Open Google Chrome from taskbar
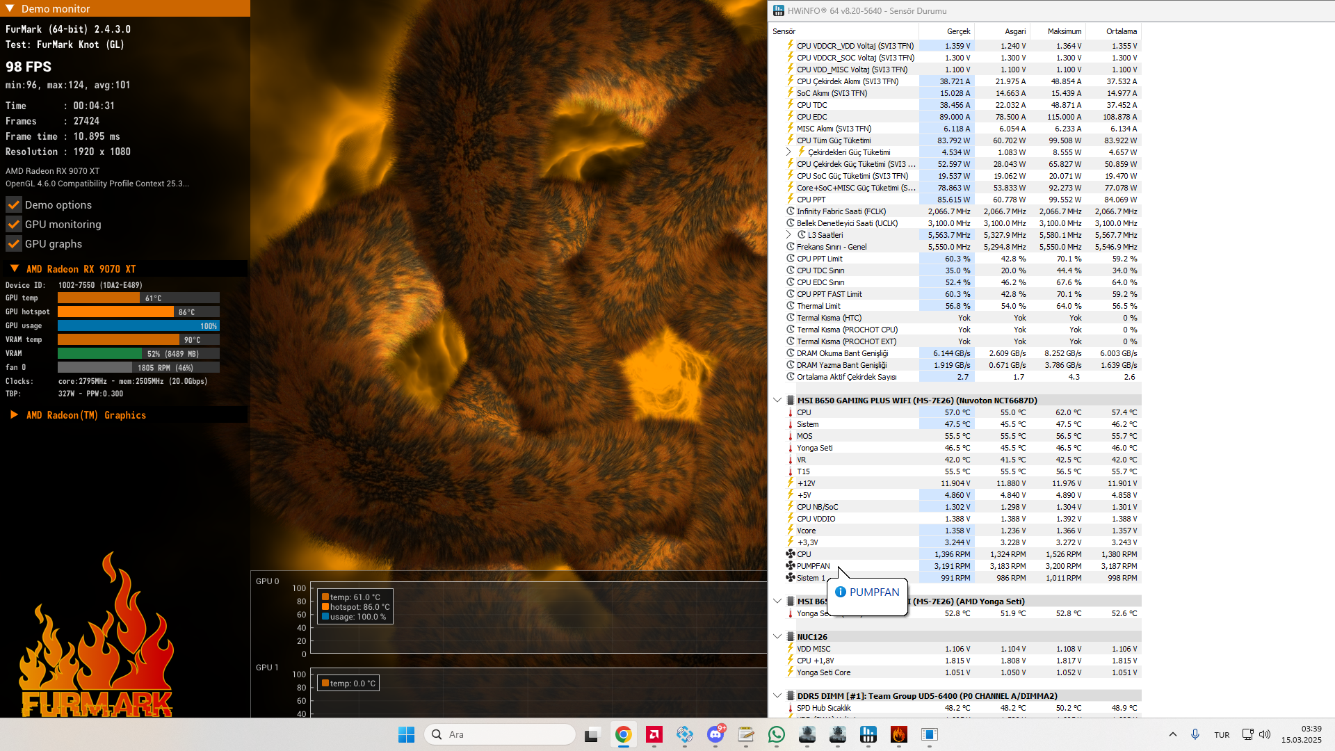The width and height of the screenshot is (1335, 751). 623,734
